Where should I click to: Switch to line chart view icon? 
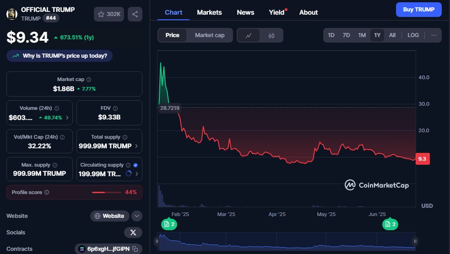[x=249, y=35]
